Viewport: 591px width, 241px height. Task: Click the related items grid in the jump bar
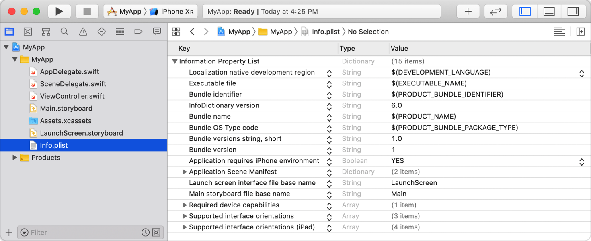[176, 31]
